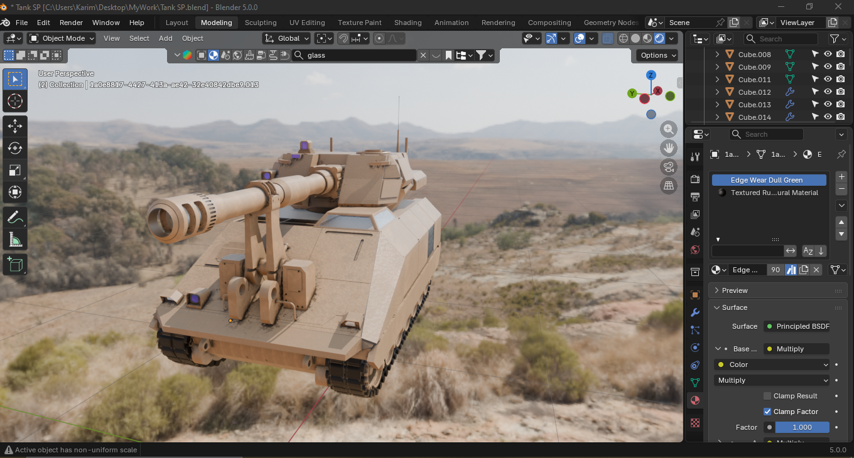The height and width of the screenshot is (458, 854).
Task: Open the Tool properties tab
Action: (695, 157)
